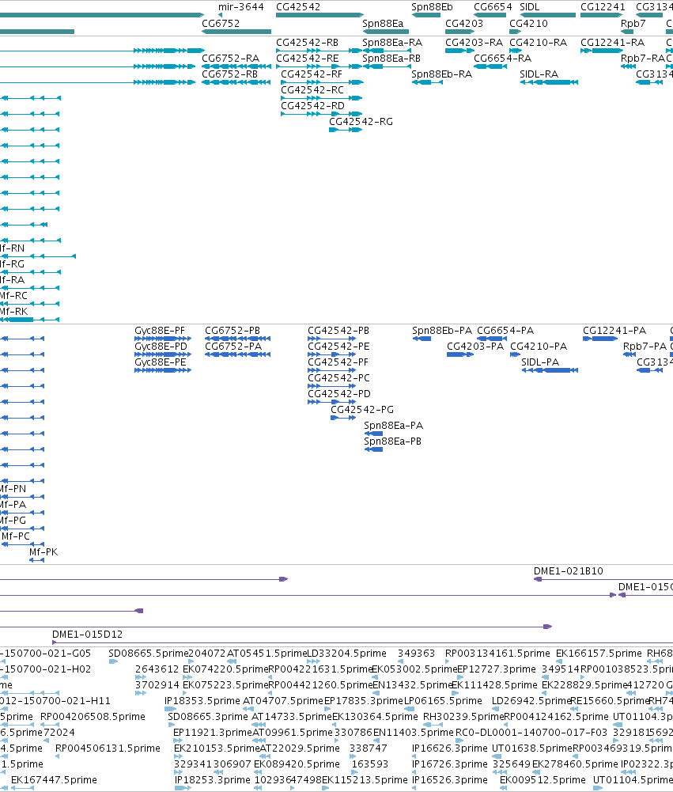This screenshot has height=792, width=673.
Task: Select transcript CG42542-RB
Action: pos(319,51)
